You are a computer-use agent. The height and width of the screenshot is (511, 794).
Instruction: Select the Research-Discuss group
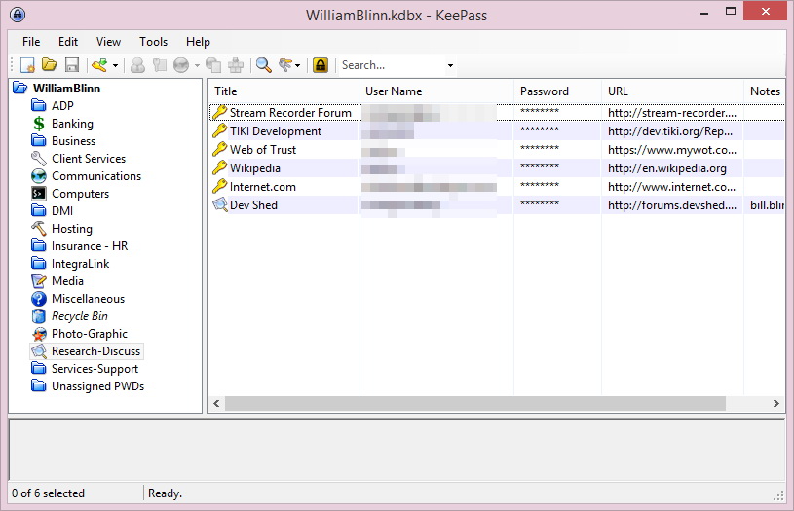pos(95,351)
